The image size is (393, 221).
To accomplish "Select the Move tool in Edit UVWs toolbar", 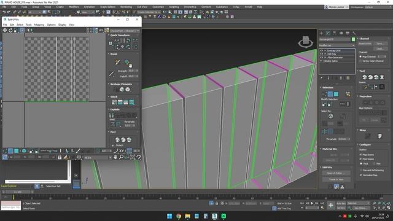I will click(x=5, y=30).
